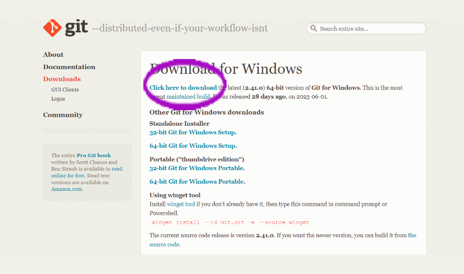The height and width of the screenshot is (274, 464).
Task: Download 64-bit Git for Windows Setup
Action: (193, 146)
